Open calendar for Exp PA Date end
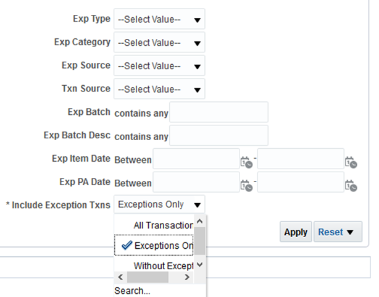The image size is (379, 297). [x=351, y=185]
